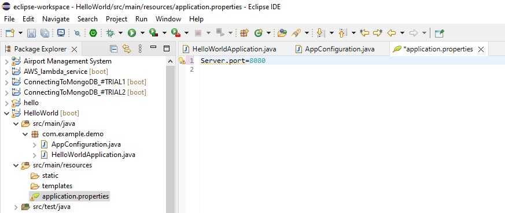Open Package Explorer view menu dots
Screen dimensions: 505x213
point(140,49)
